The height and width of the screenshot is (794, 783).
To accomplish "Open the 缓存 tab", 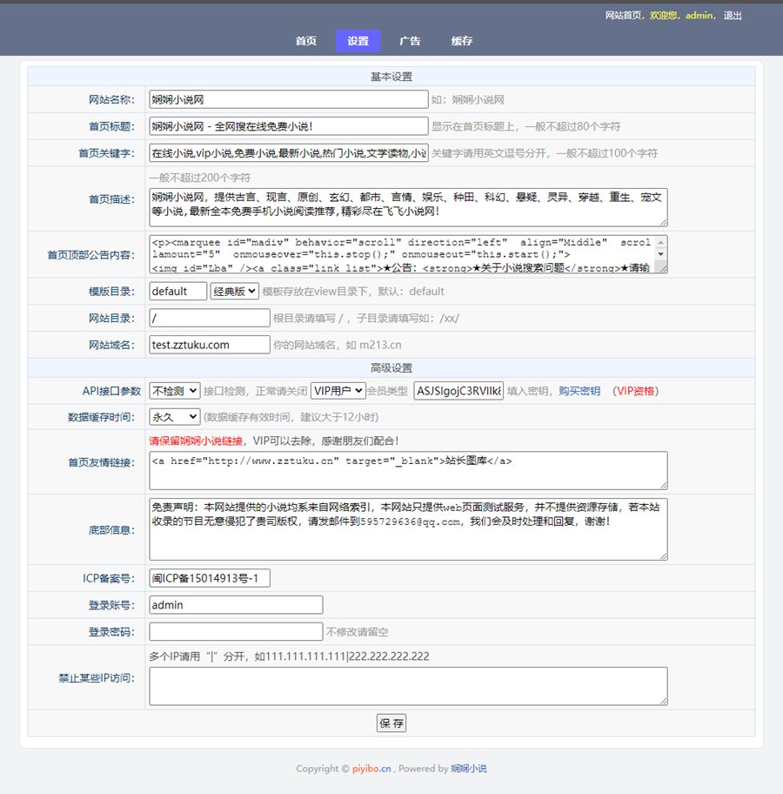I will 462,41.
